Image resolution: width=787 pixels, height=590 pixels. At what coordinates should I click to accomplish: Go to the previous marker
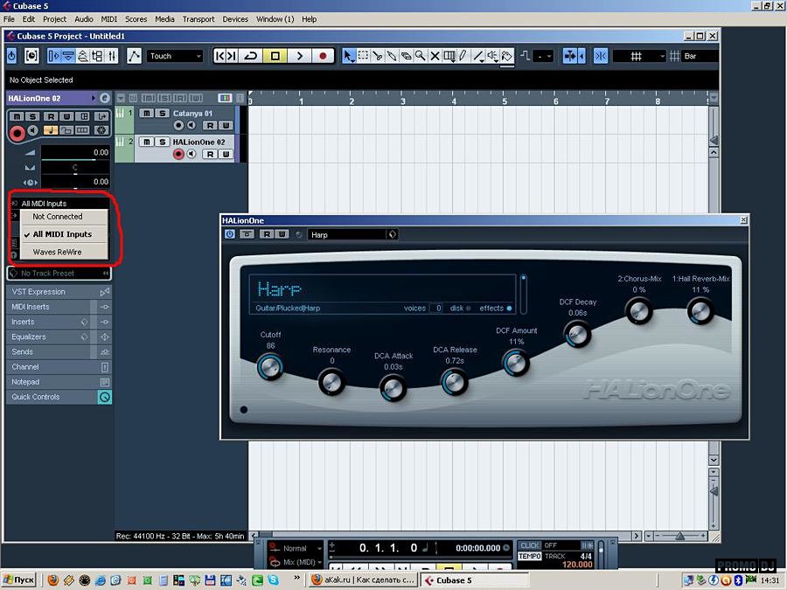pos(219,56)
